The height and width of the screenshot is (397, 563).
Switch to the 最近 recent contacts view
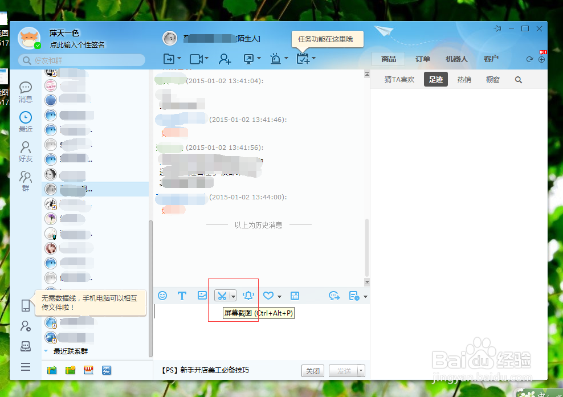(x=26, y=122)
